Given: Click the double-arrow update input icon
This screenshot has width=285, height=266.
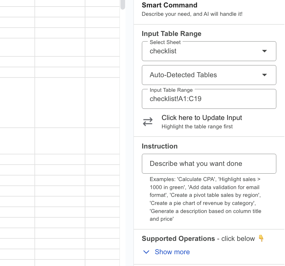Looking at the screenshot, I should 148,122.
